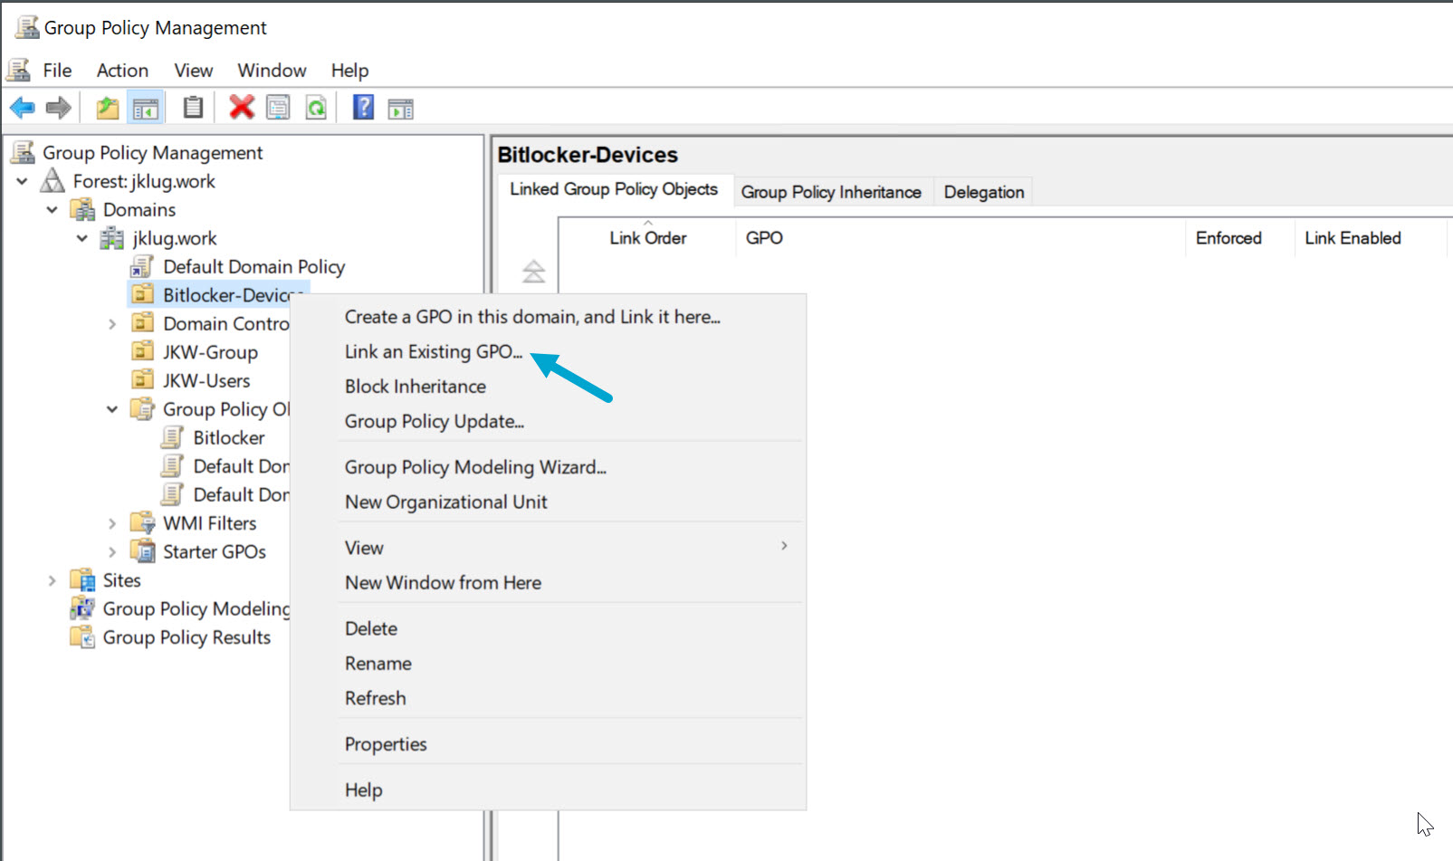
Task: Open the Action menu
Action: pos(122,70)
